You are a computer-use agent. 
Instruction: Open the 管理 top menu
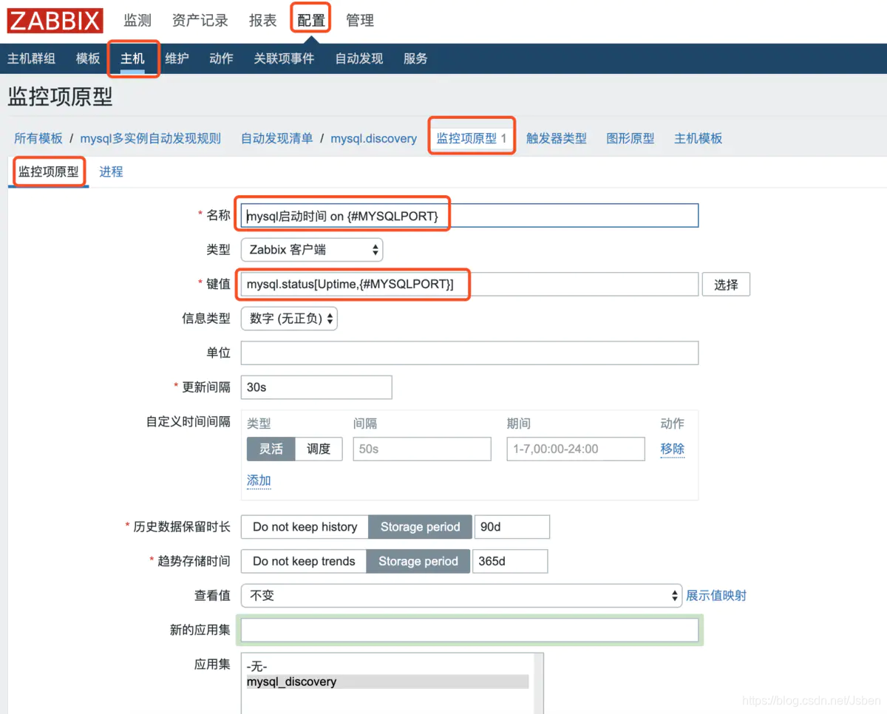coord(360,21)
